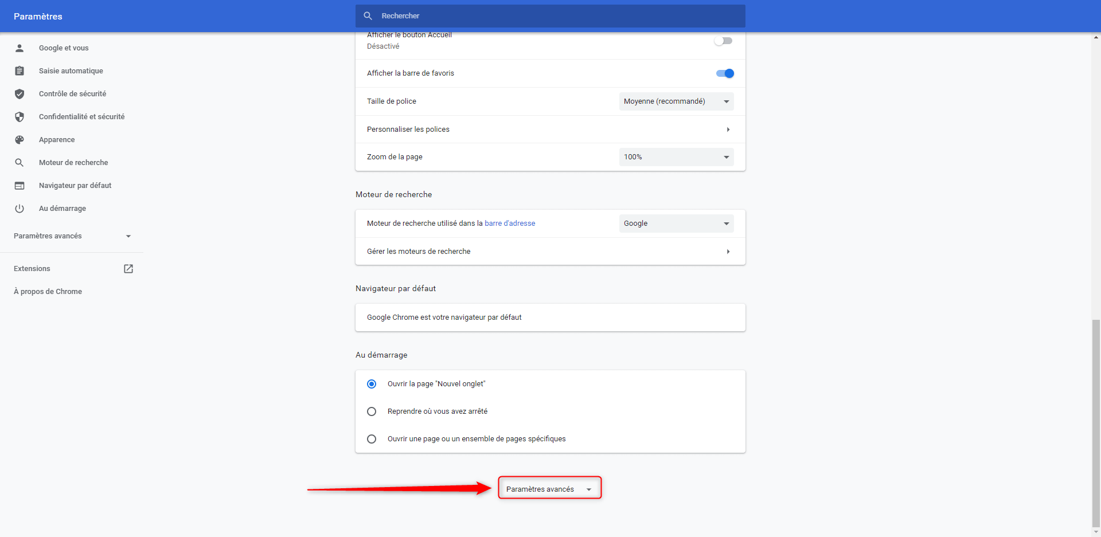Click the scrollbar up arrow
Image resolution: width=1101 pixels, height=537 pixels.
click(1096, 37)
